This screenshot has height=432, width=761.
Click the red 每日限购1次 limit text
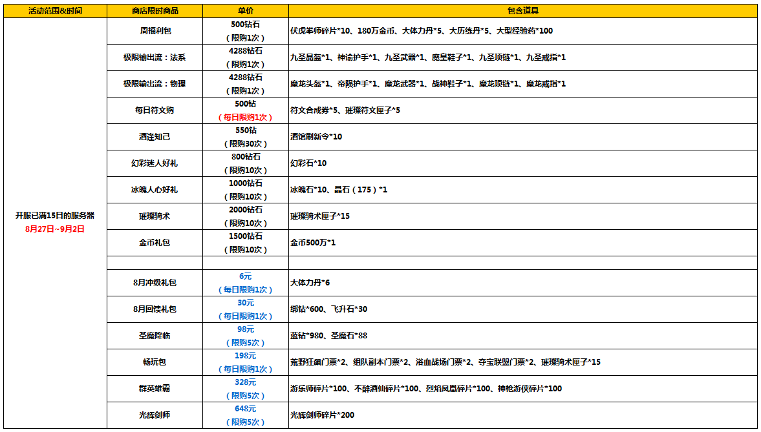click(x=245, y=117)
